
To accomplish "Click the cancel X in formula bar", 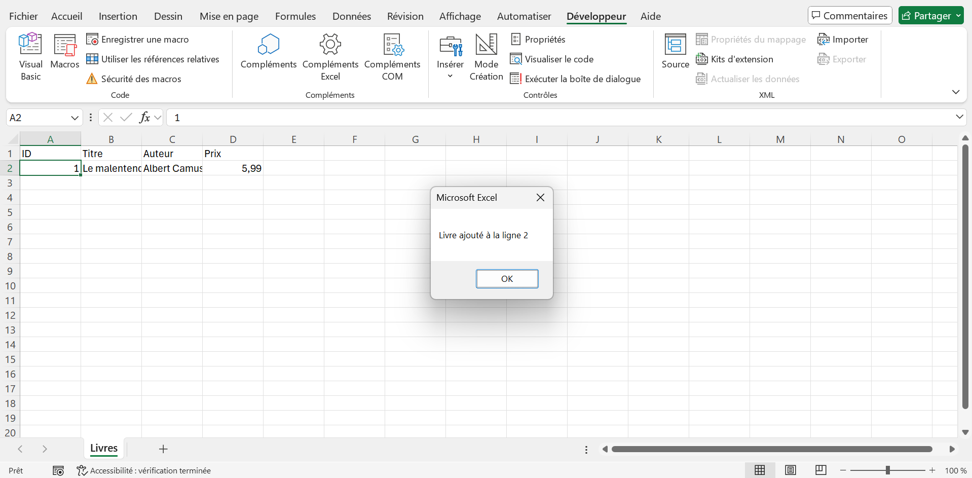I will coord(107,118).
